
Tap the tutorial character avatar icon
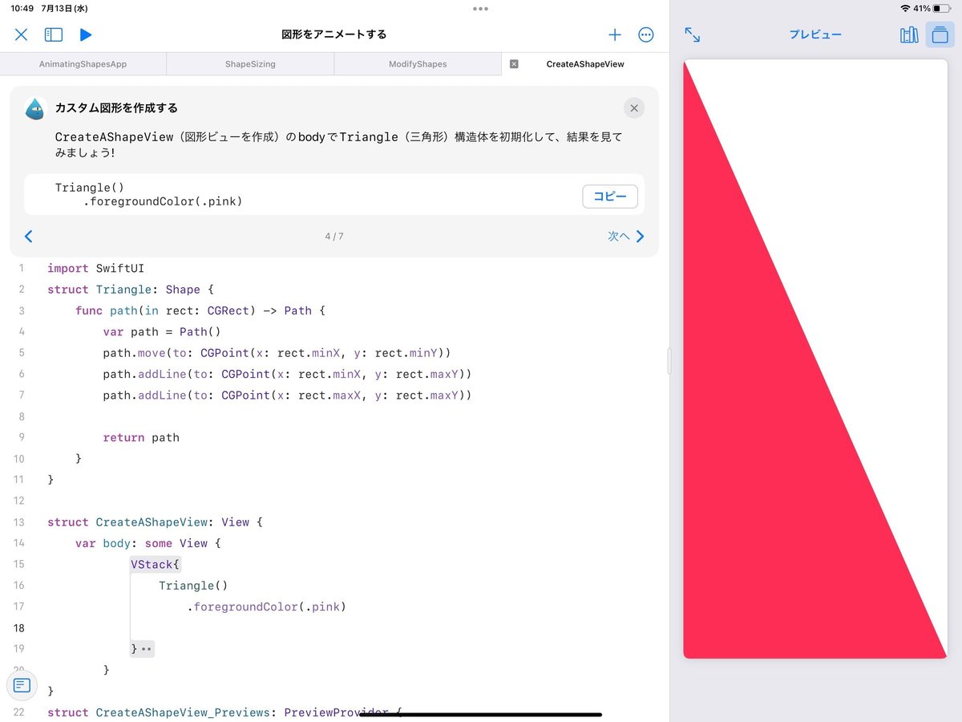(x=35, y=108)
